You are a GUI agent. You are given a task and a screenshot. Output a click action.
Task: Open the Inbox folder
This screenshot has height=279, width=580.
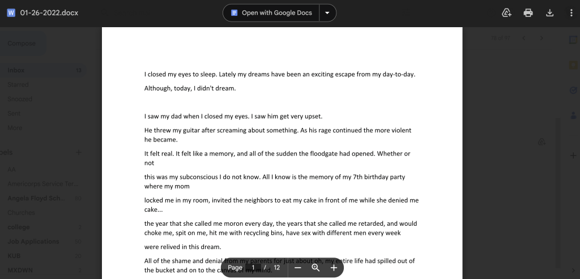tap(43, 70)
